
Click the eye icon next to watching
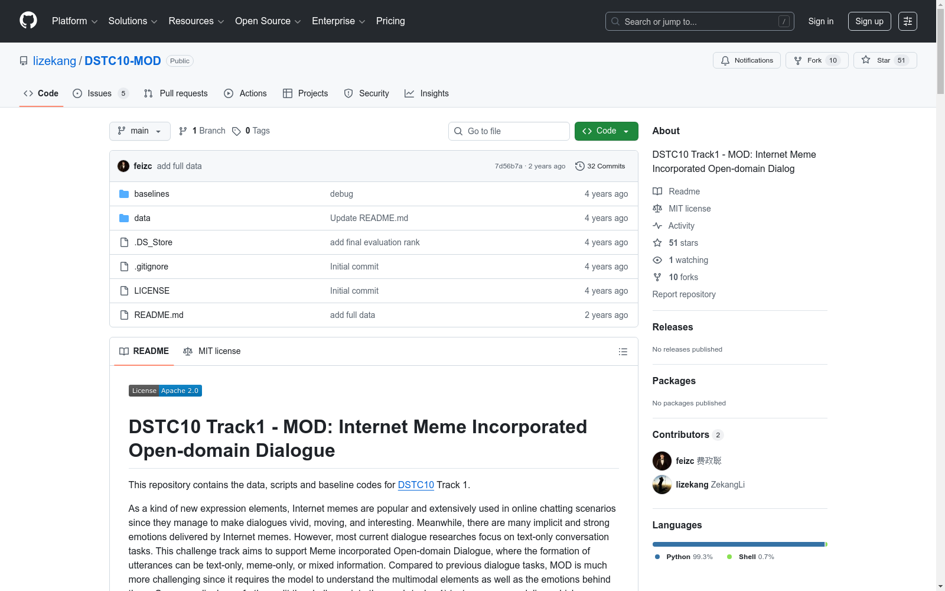pyautogui.click(x=657, y=260)
